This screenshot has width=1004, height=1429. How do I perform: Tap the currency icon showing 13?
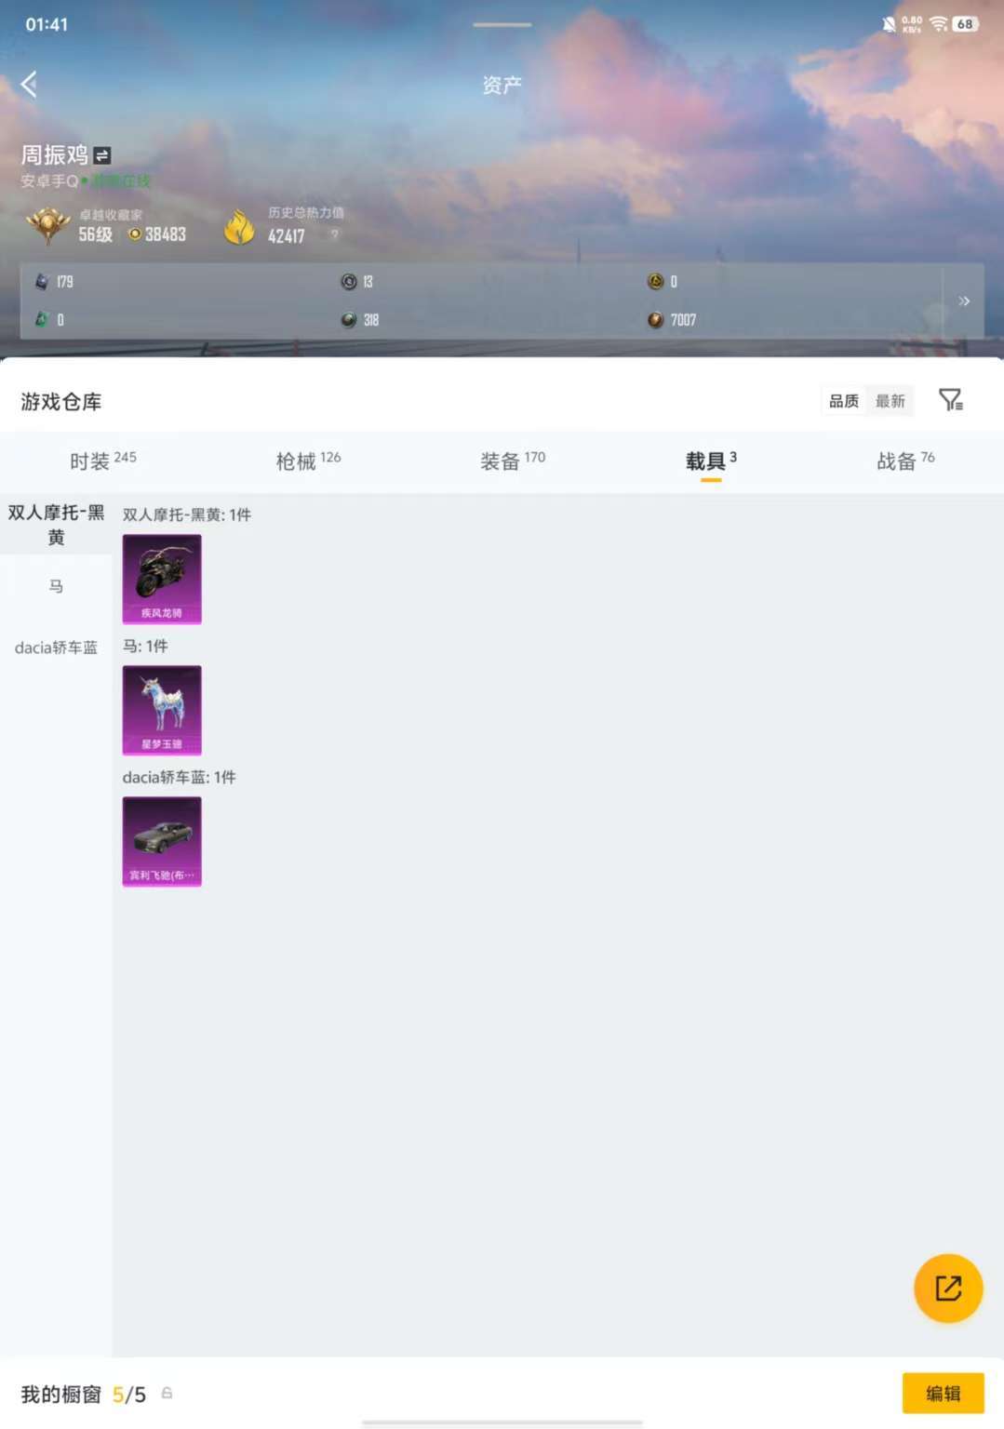[x=349, y=281]
